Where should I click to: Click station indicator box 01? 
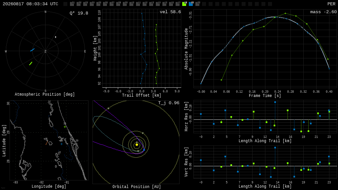(72, 4)
